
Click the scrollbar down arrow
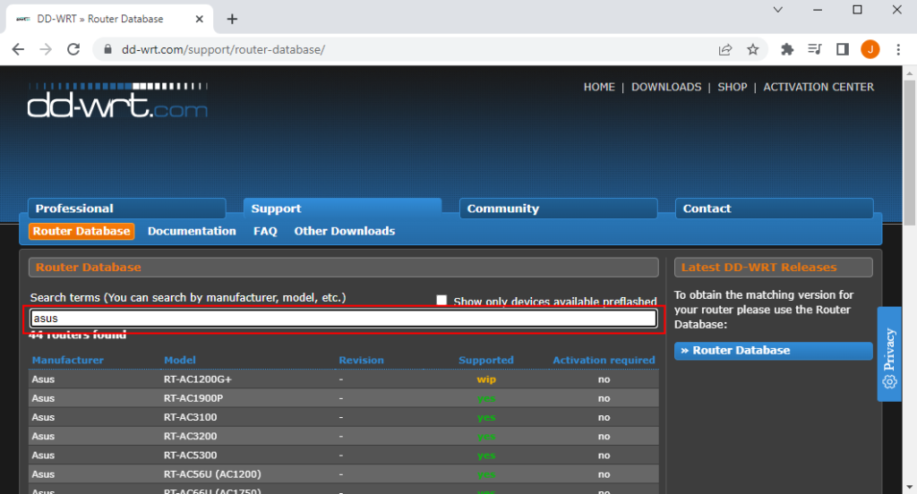coord(910,487)
